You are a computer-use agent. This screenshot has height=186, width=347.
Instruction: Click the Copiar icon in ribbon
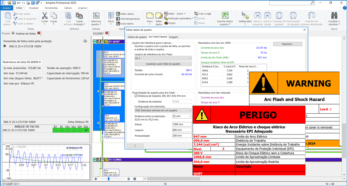pyautogui.click(x=53, y=16)
